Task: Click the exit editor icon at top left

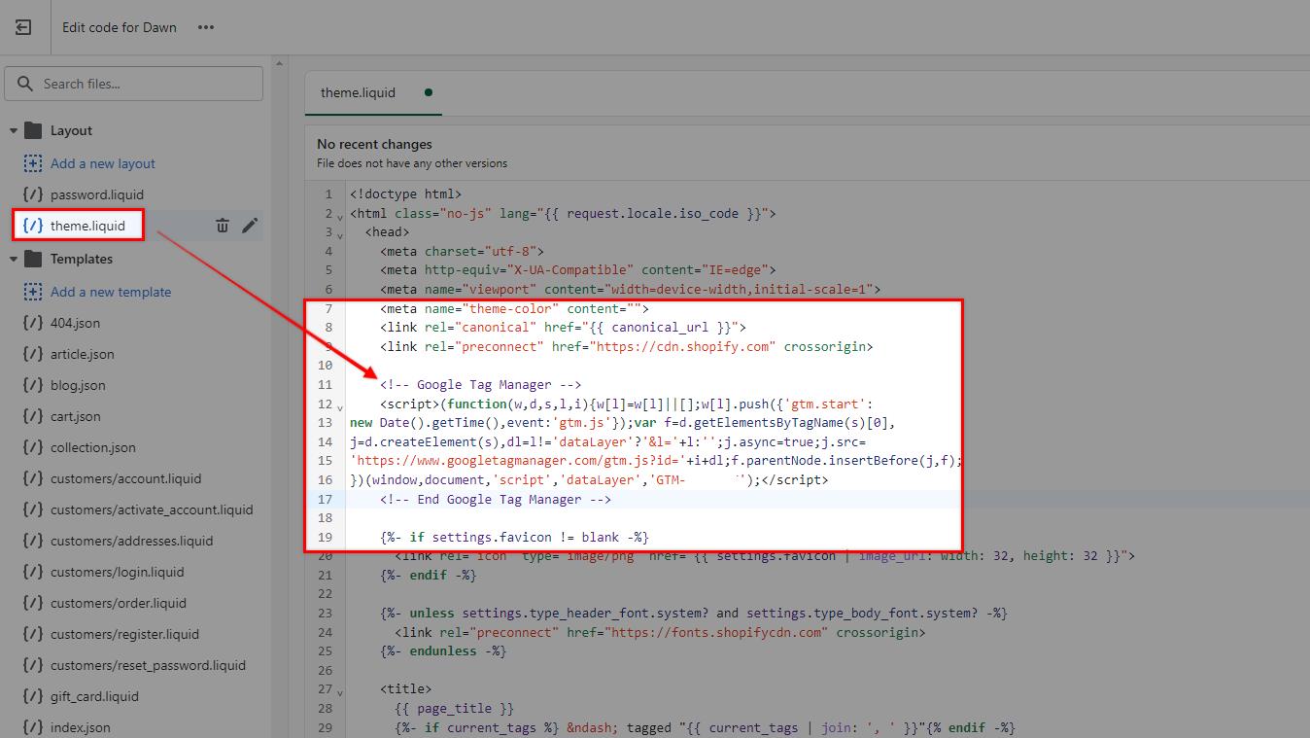Action: point(23,27)
